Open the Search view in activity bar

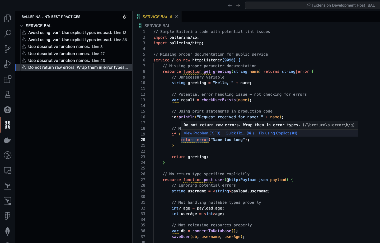pos(8,33)
